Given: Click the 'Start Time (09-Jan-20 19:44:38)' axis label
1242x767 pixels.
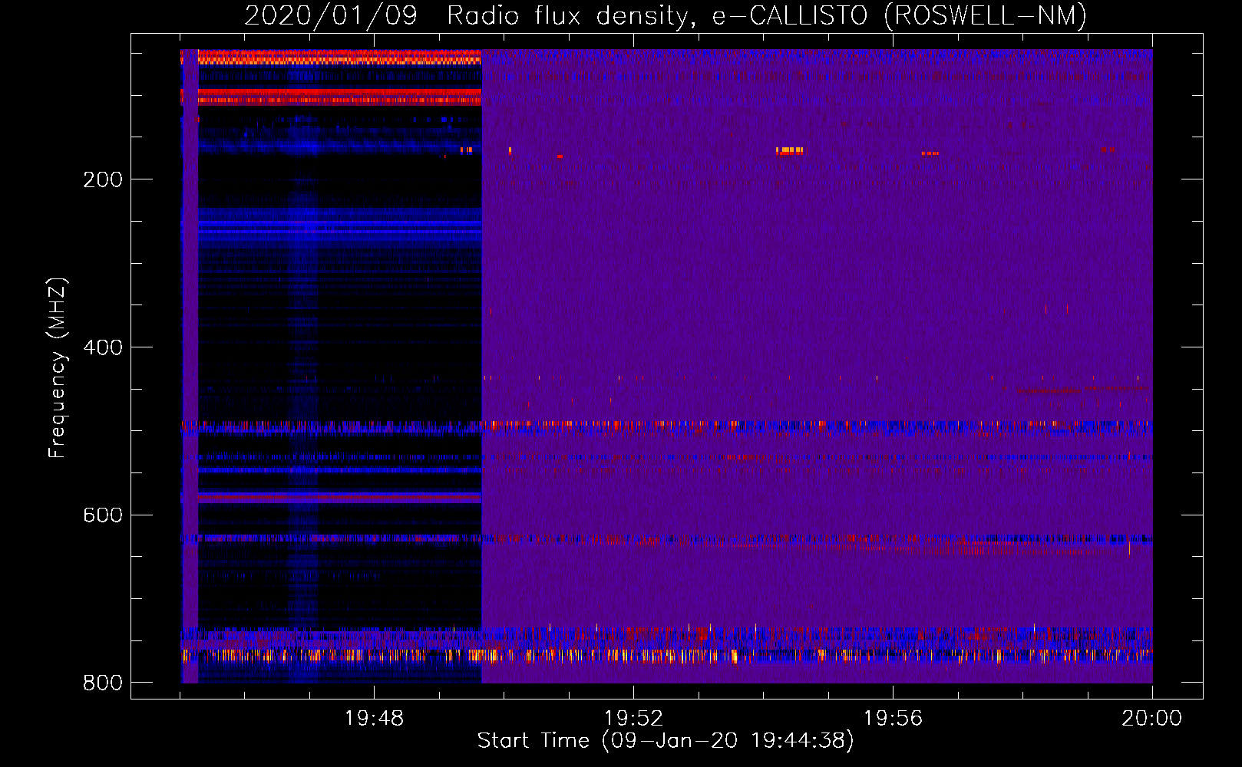Looking at the screenshot, I should point(666,741).
